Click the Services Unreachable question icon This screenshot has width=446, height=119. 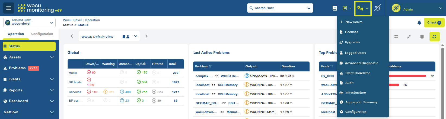[122, 92]
